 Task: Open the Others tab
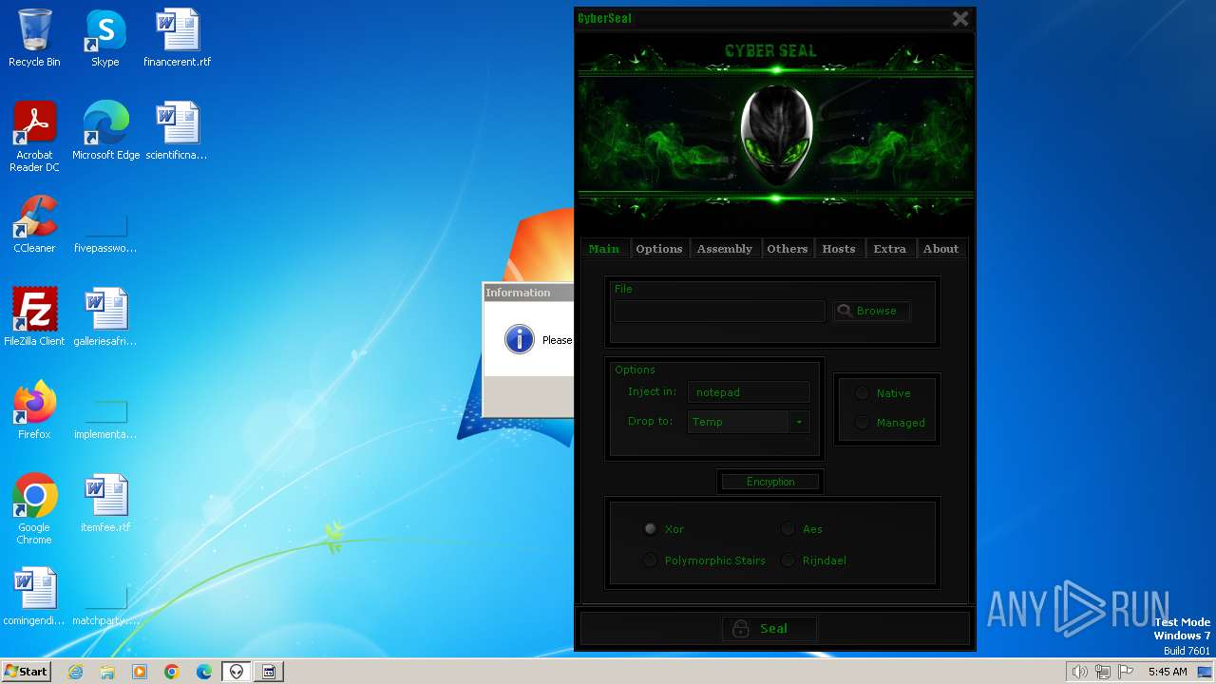pyautogui.click(x=788, y=249)
